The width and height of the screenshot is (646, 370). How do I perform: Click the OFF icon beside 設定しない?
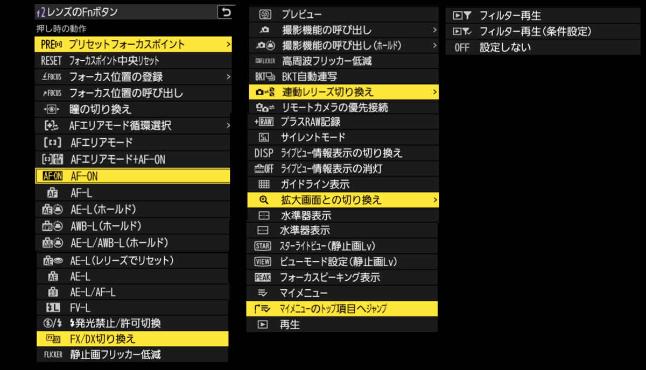462,47
